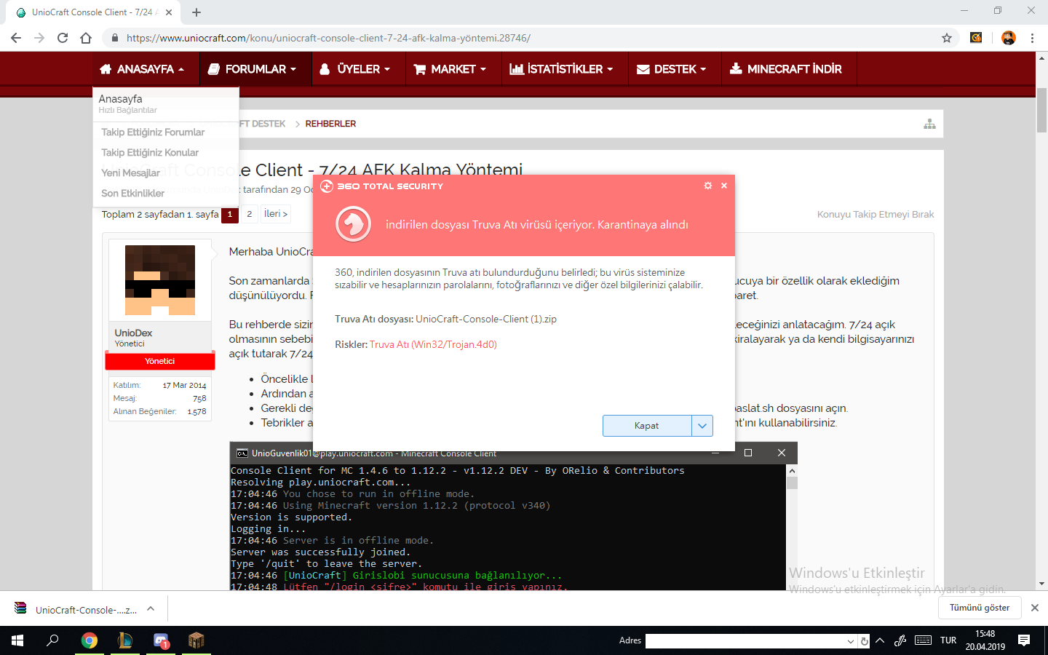Open the REHBERLER breadcrumb link

(330, 124)
